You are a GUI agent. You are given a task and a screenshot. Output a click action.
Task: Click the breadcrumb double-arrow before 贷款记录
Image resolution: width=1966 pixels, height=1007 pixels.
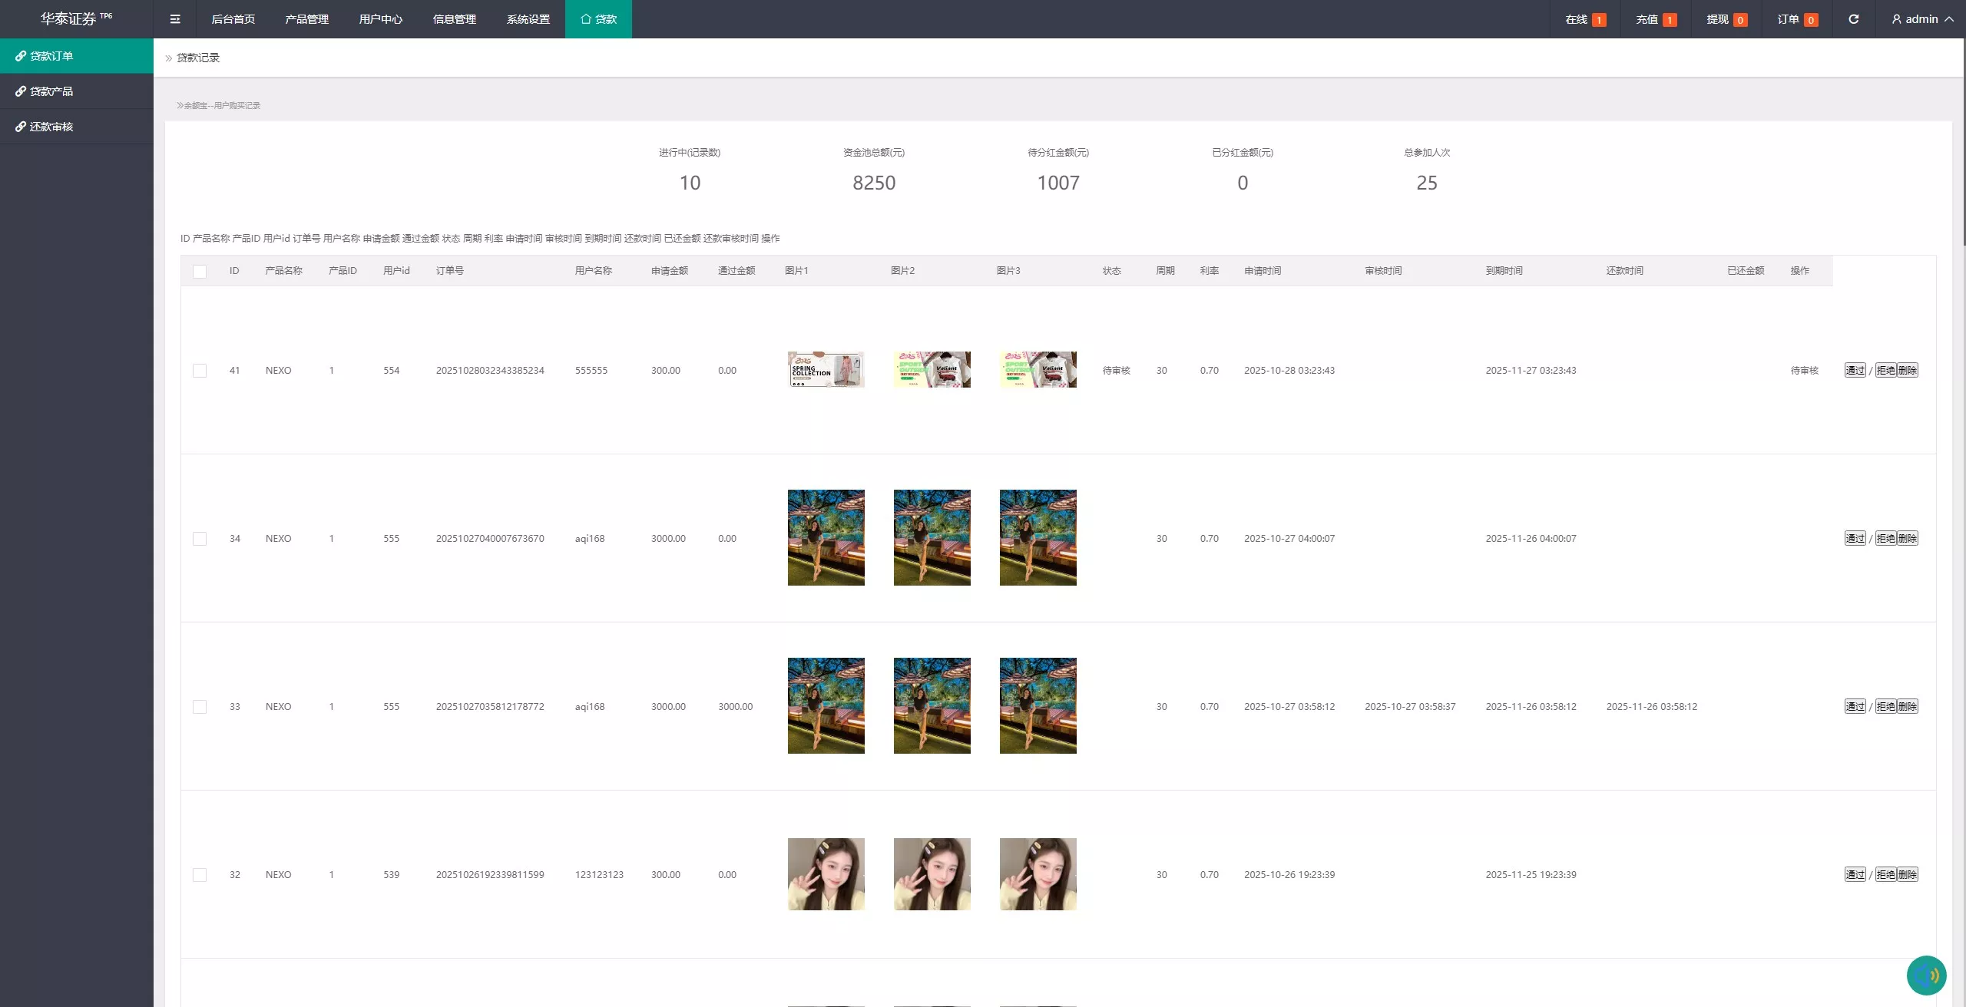[x=169, y=58]
